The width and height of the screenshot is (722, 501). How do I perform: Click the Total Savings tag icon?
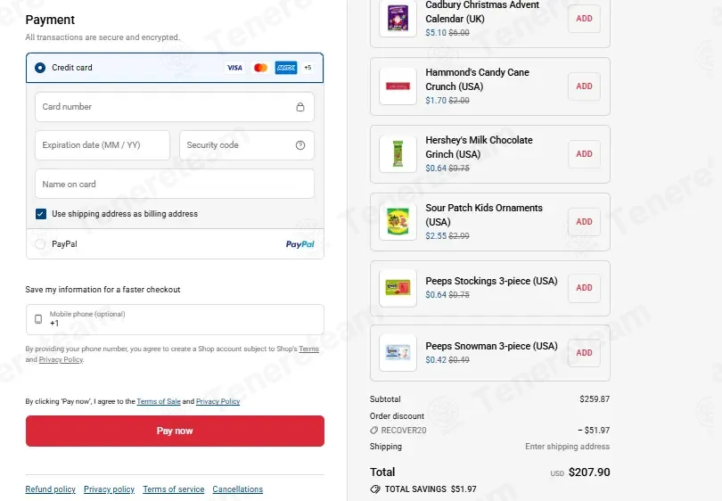coord(375,489)
